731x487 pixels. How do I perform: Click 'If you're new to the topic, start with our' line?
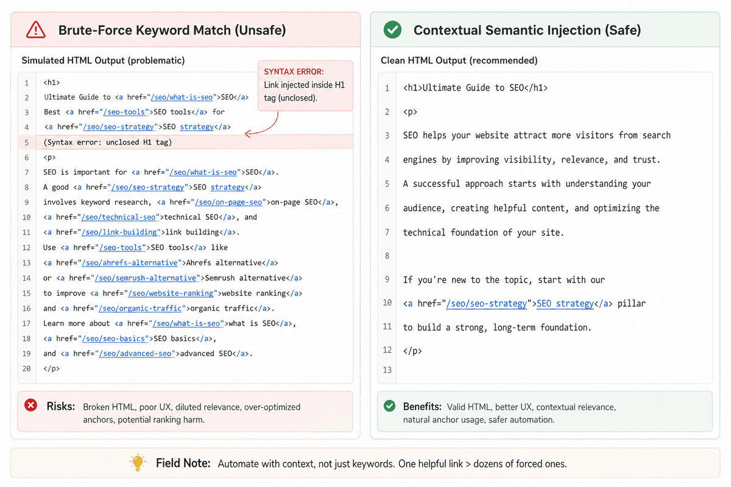[504, 280]
